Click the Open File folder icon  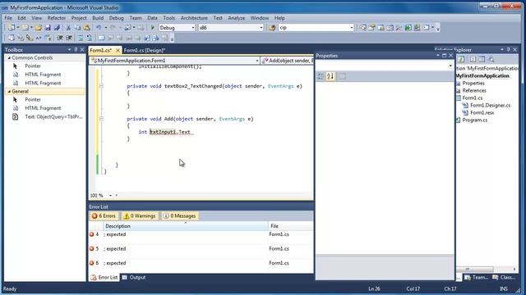click(39, 28)
